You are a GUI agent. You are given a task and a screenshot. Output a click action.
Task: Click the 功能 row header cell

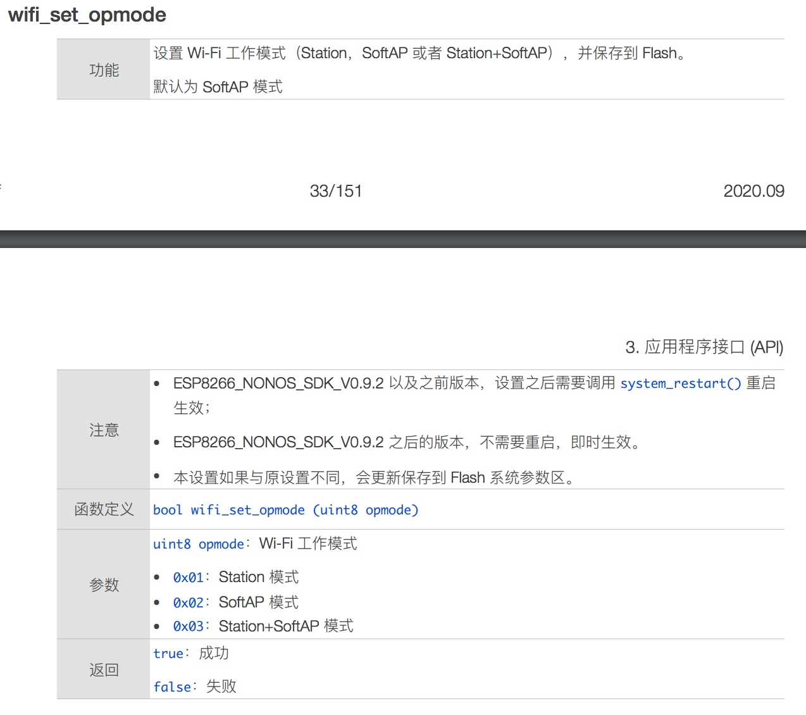click(x=104, y=70)
